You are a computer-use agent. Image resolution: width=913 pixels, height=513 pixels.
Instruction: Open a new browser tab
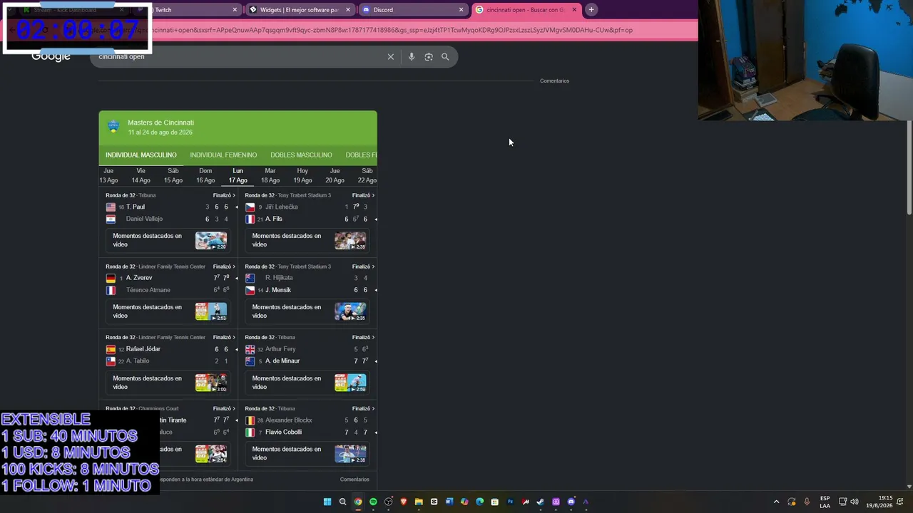[x=591, y=10]
